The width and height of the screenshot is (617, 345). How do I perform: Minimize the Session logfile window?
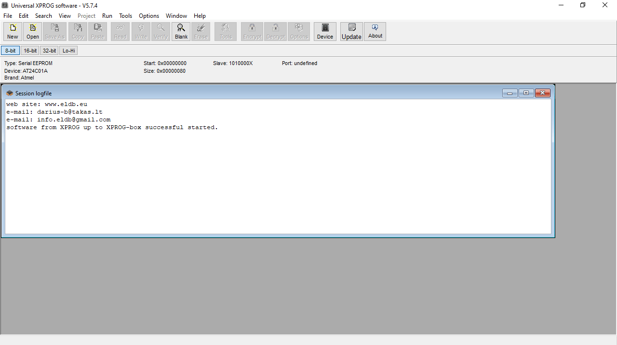(x=510, y=93)
